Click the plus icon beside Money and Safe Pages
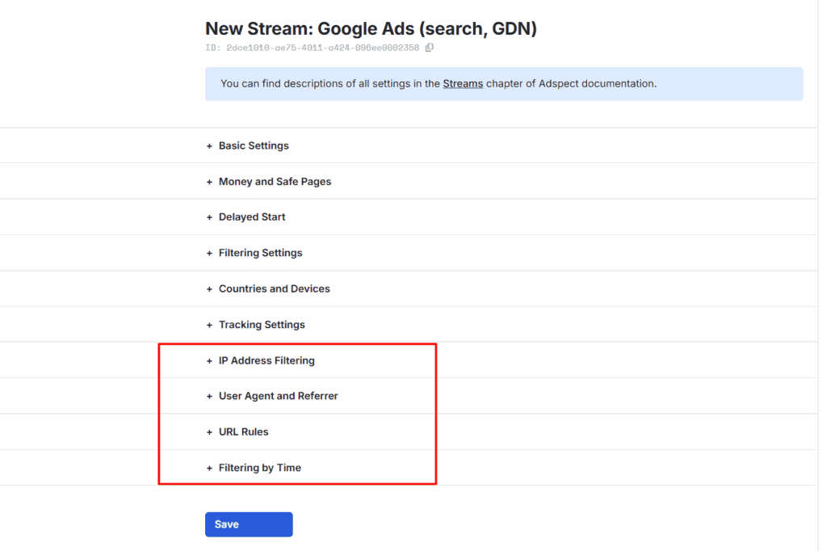The image size is (827, 551). pyautogui.click(x=209, y=182)
